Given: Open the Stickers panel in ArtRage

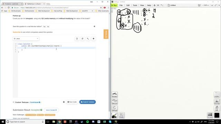Looking at the screenshot, I should [x=115, y=94].
